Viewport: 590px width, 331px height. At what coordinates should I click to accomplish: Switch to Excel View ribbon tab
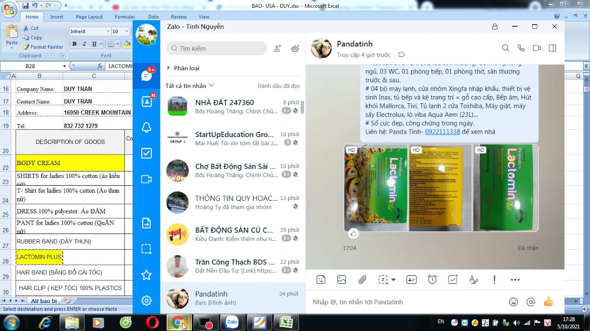(204, 17)
